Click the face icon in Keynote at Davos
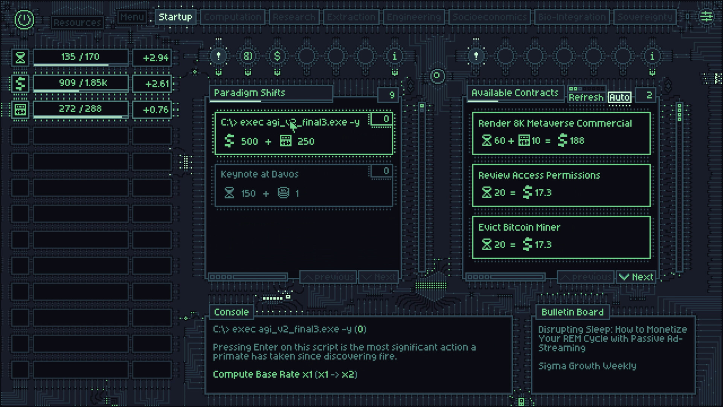The image size is (723, 407). pos(283,193)
